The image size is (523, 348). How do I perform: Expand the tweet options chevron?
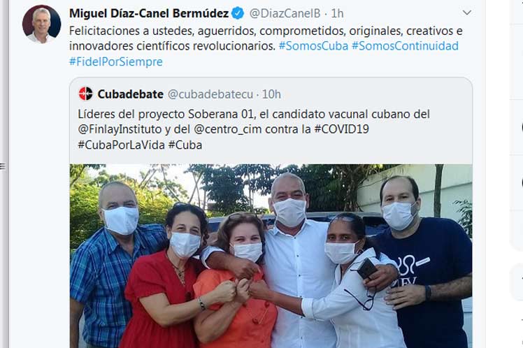466,13
